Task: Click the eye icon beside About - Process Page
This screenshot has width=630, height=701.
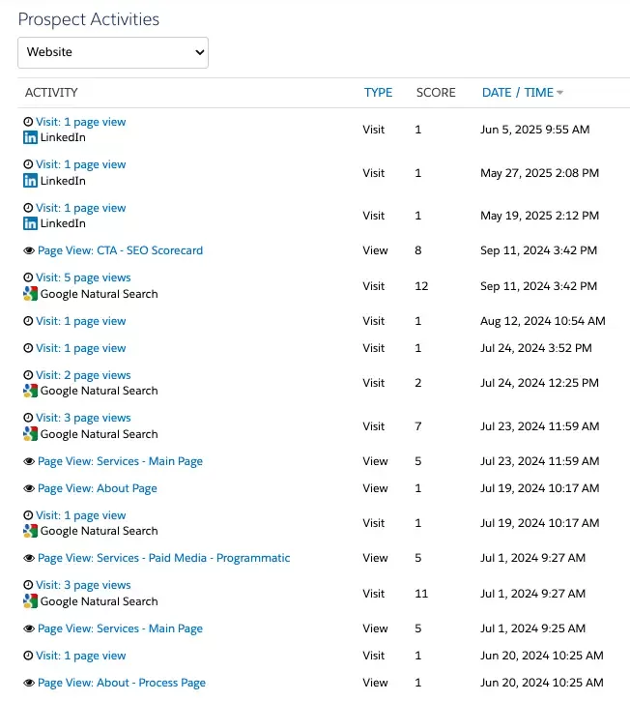Action: (29, 684)
